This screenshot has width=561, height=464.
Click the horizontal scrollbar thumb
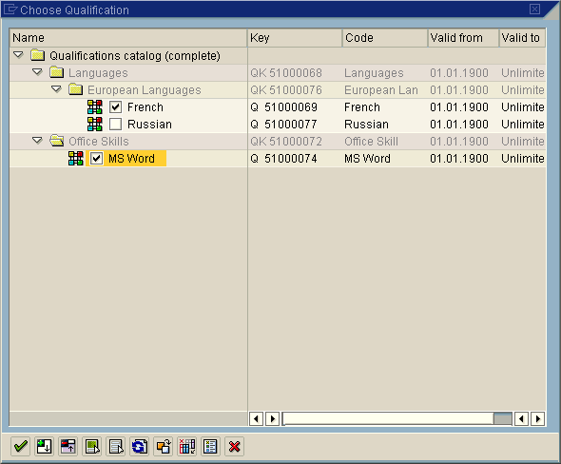[x=503, y=418]
